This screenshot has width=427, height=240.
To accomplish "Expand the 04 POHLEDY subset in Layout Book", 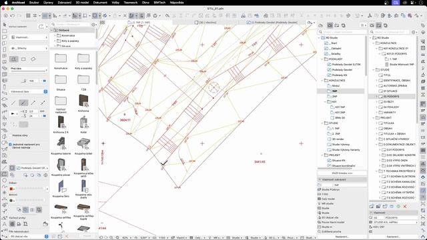I will 377,107.
